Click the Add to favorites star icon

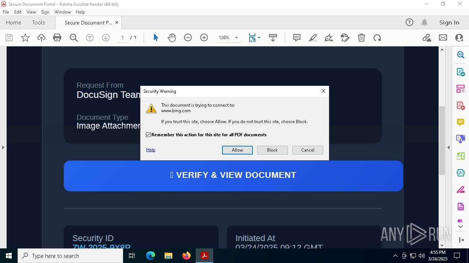25,38
